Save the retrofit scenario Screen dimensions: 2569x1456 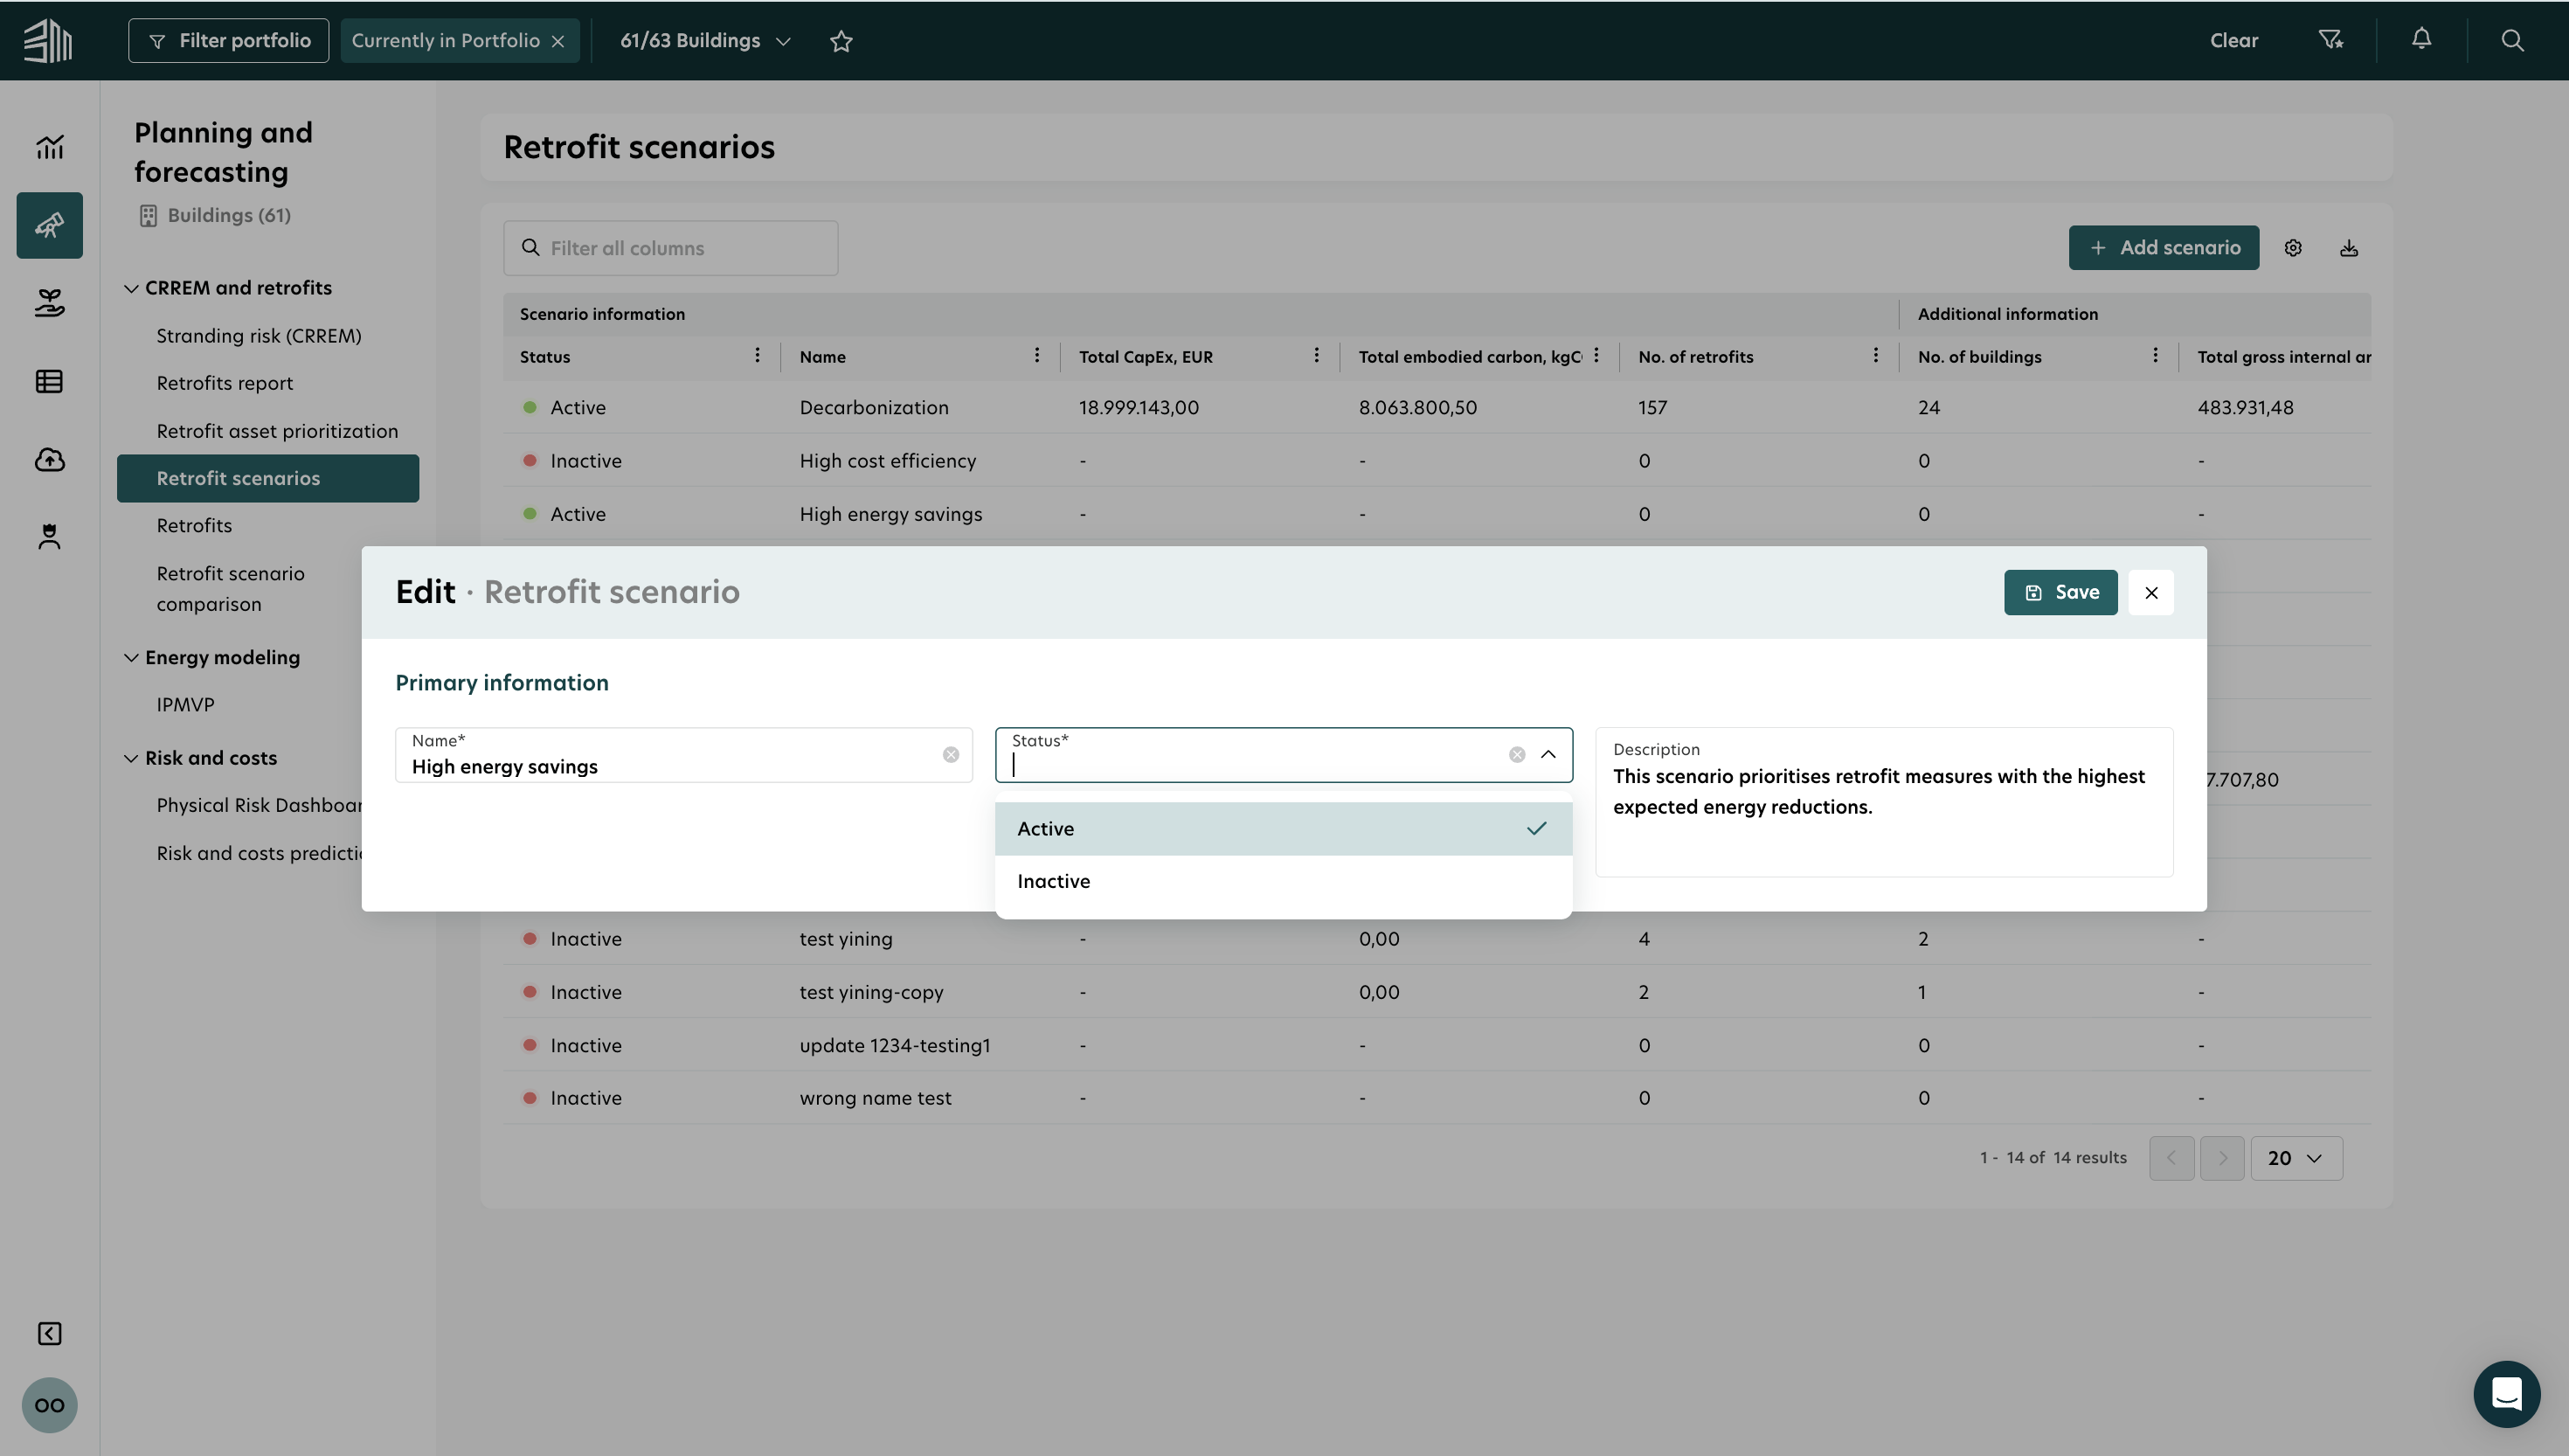(x=2060, y=593)
